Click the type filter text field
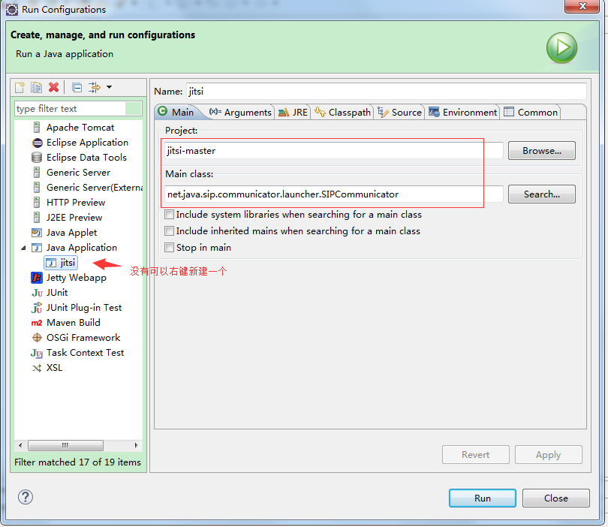 (78, 109)
